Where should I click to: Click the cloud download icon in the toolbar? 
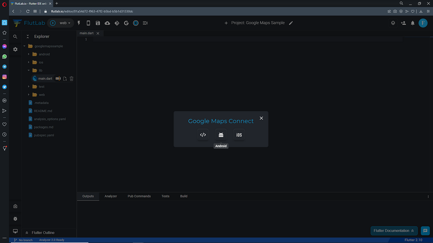coord(107,23)
